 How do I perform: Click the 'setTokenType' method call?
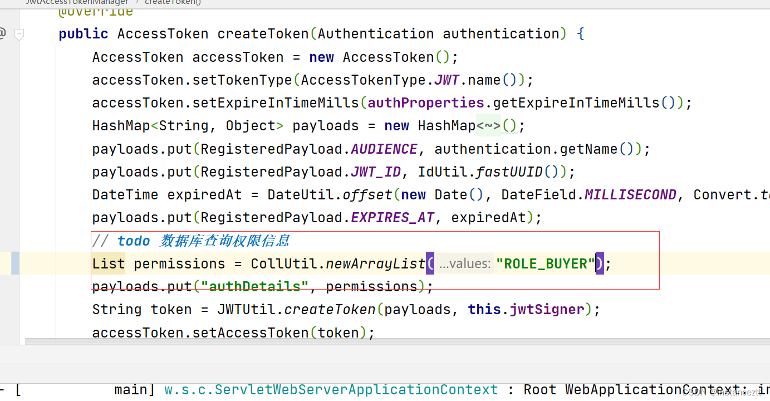point(242,80)
